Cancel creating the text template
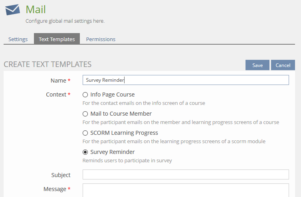301x197 pixels. [x=283, y=65]
